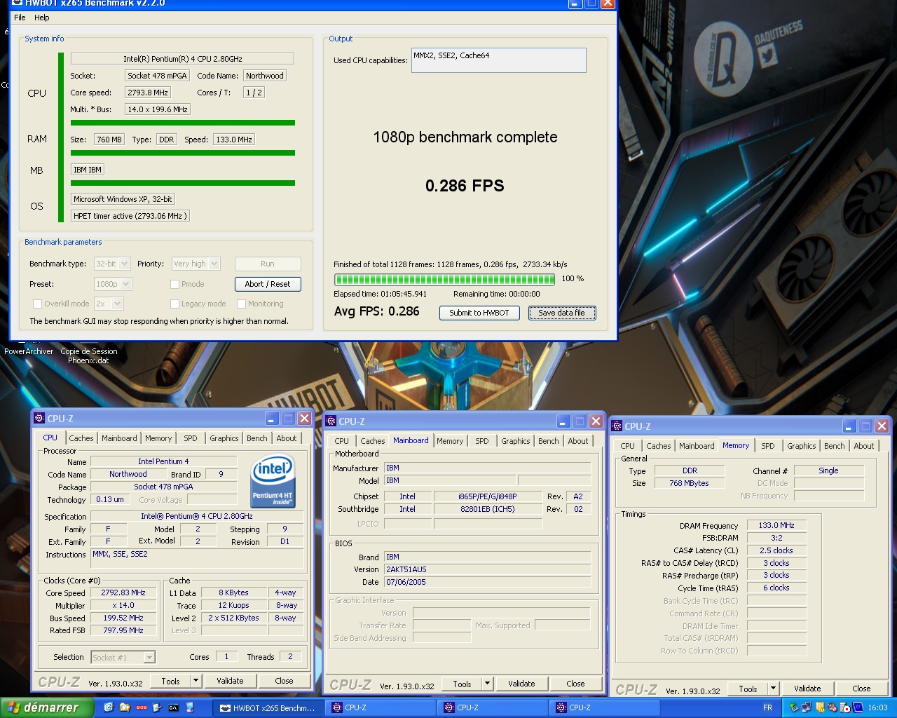Enable the Overkill mode checkbox
This screenshot has height=718, width=897.
click(38, 304)
